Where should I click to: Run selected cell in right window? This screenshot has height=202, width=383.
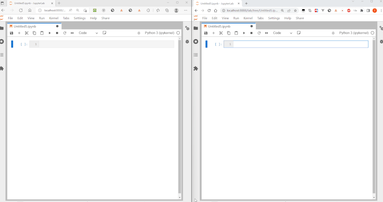point(244,33)
